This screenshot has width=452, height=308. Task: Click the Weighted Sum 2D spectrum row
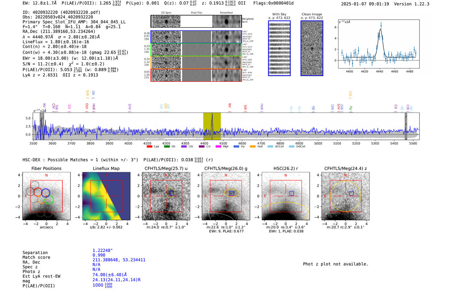click(x=196, y=21)
